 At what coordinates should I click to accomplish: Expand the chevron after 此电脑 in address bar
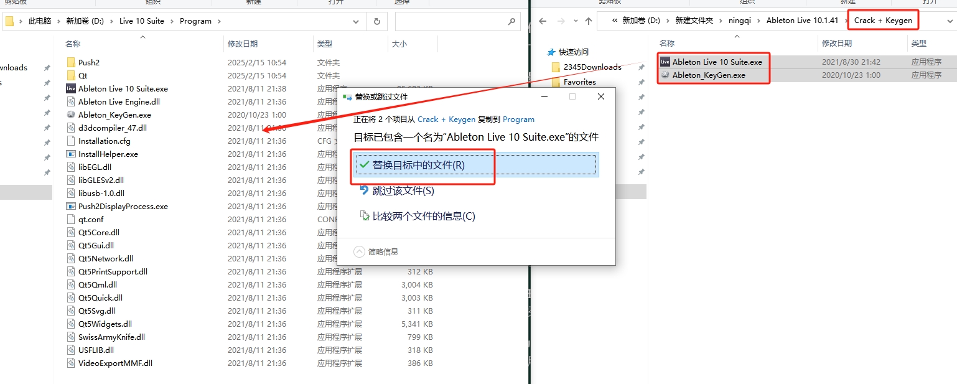point(59,21)
